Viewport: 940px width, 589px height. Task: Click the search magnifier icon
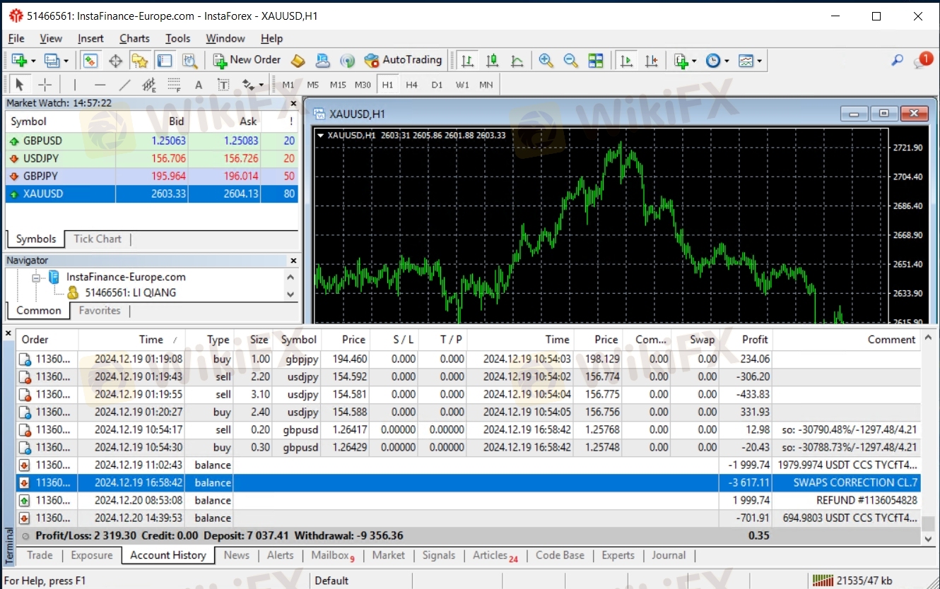point(897,61)
